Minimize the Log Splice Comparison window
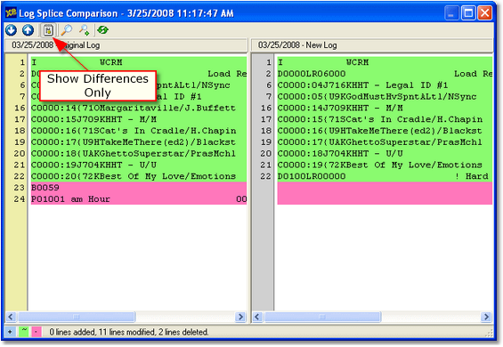This screenshot has height=347, width=503. pyautogui.click(x=451, y=13)
